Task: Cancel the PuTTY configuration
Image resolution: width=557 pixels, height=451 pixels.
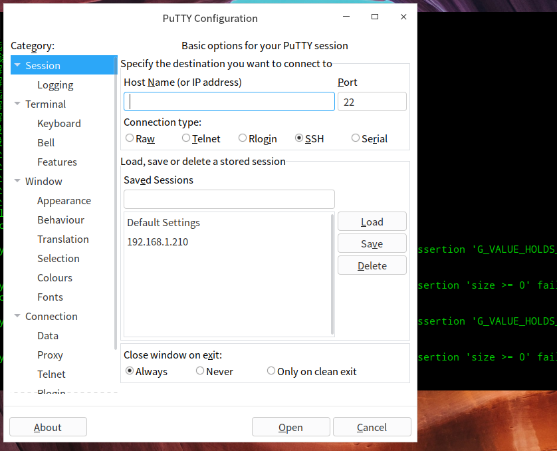Action: (x=372, y=427)
